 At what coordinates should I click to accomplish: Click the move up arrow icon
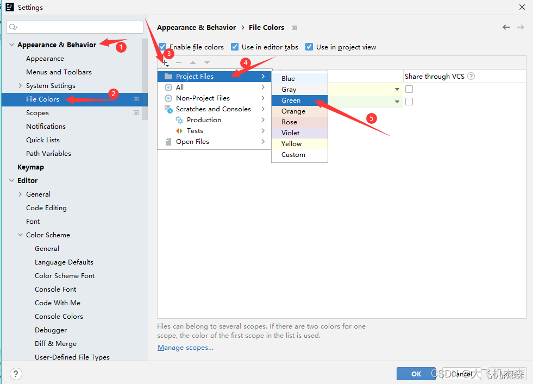192,62
